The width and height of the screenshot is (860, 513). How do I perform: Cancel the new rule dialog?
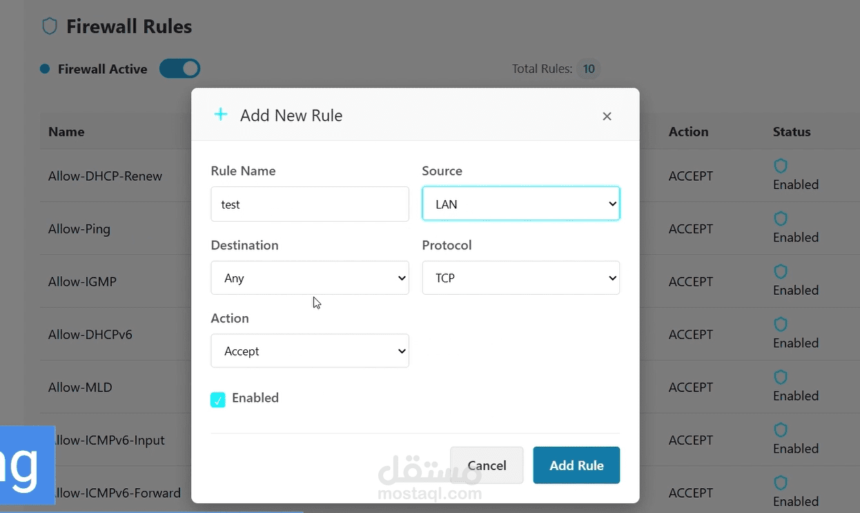tap(487, 465)
